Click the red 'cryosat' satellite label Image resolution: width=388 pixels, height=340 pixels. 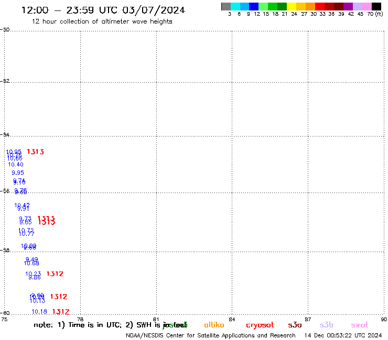(260, 325)
